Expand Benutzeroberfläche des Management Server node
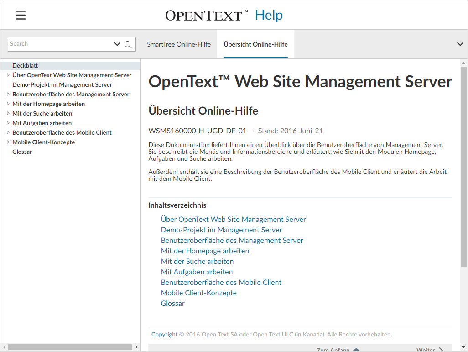468x352 pixels. pos(8,94)
